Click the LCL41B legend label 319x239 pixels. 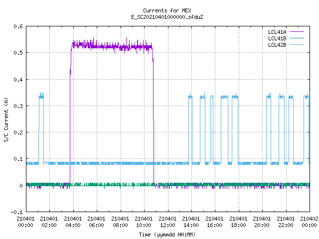point(277,38)
